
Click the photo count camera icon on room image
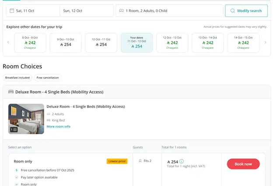tap(14, 129)
